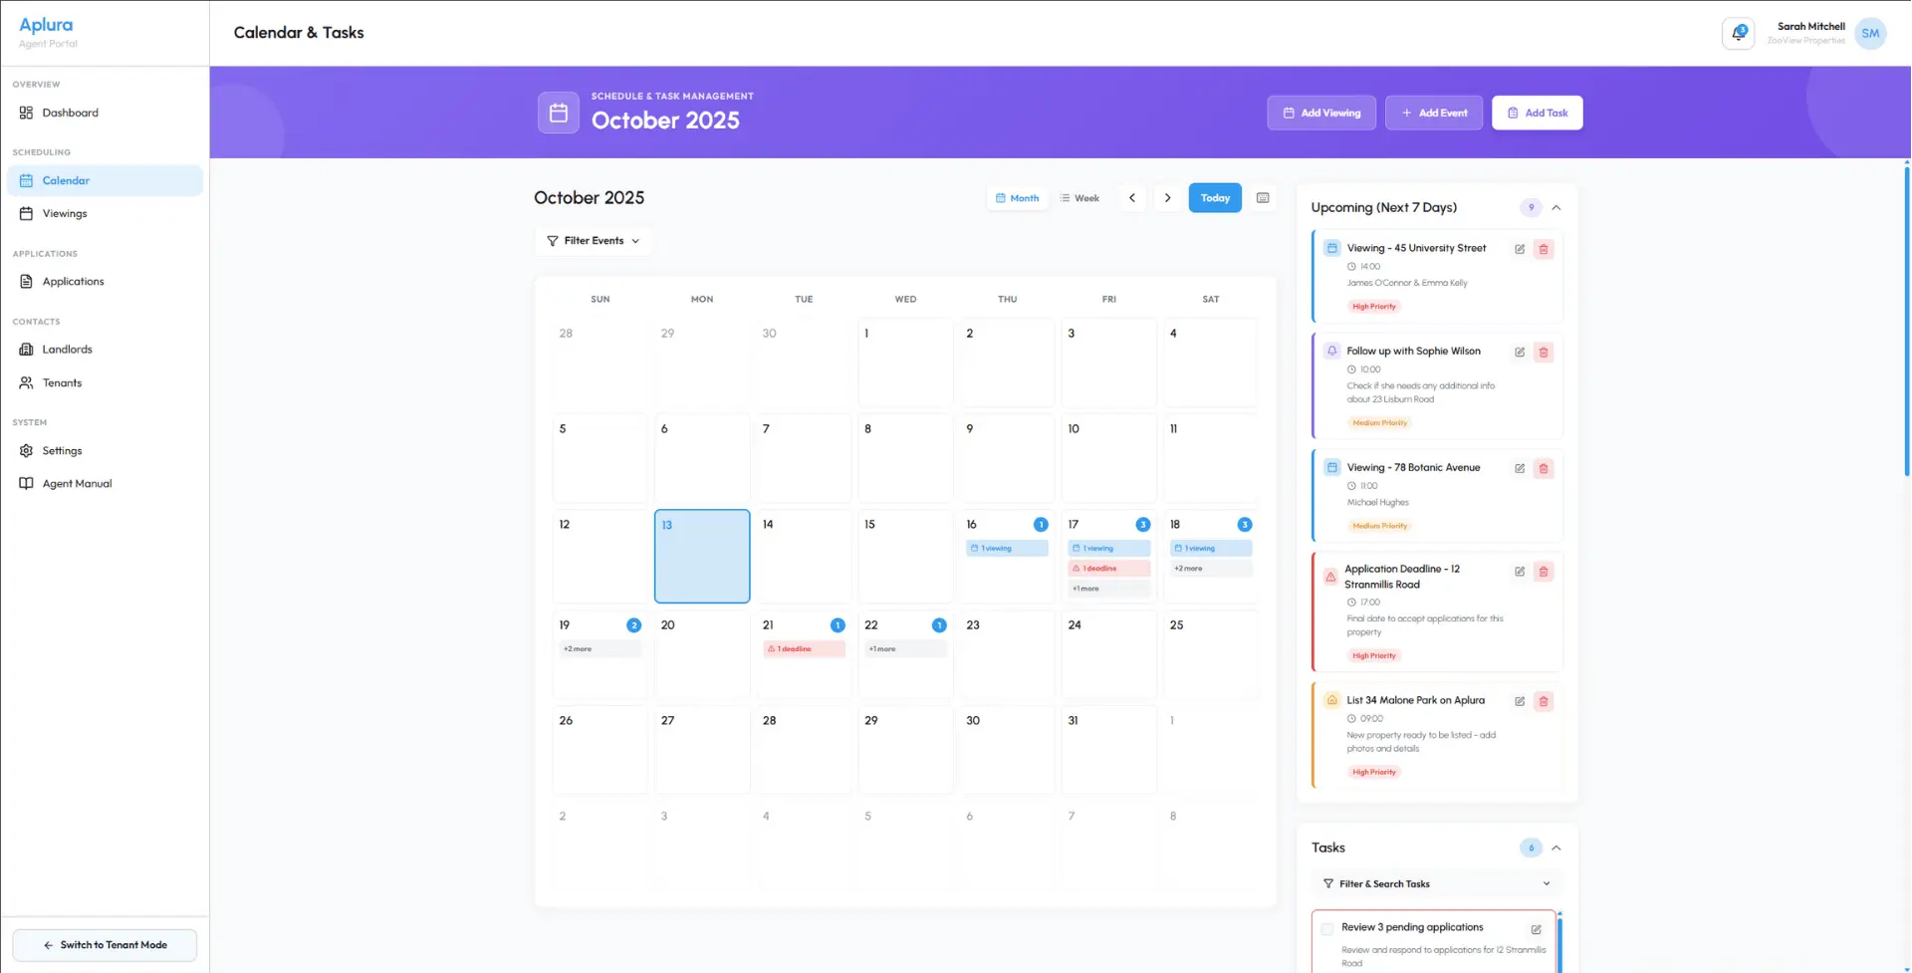Click the alert icon on Application Deadline - 12 Stranmillis Road
Image resolution: width=1912 pixels, height=973 pixels.
(1331, 576)
